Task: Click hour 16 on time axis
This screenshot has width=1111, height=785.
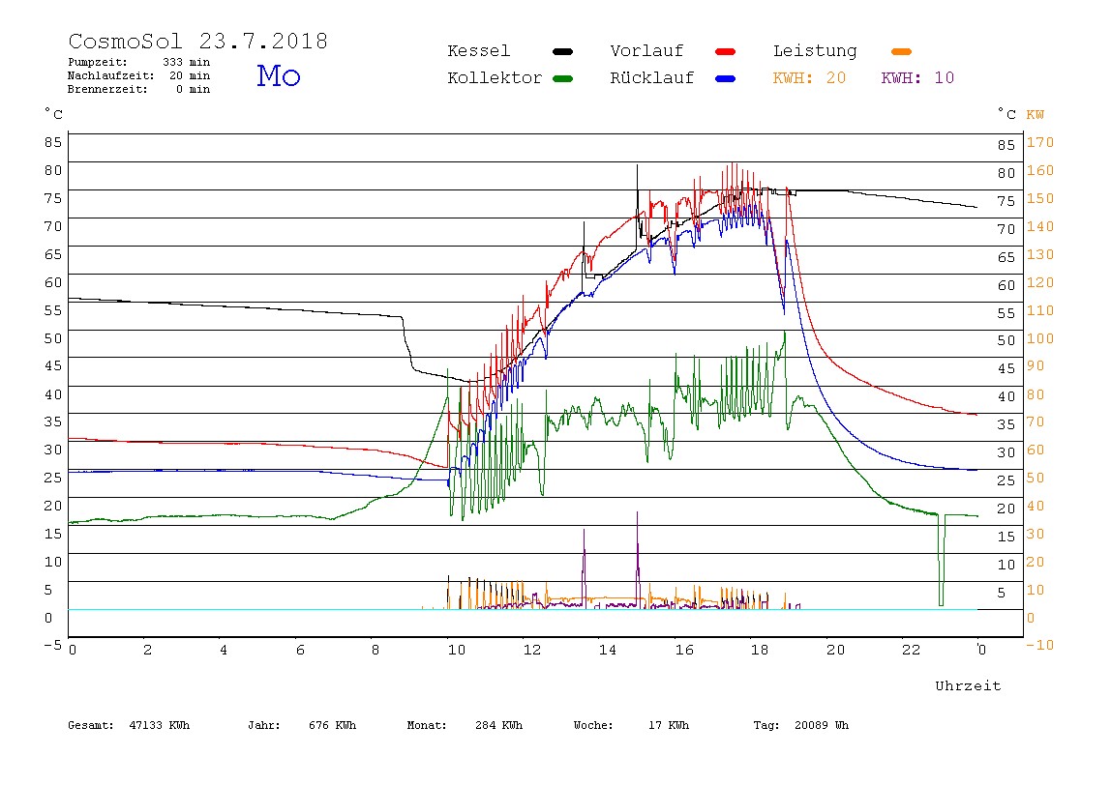Action: point(684,650)
